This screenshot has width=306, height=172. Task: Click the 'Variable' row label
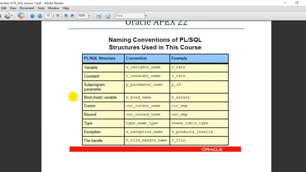91,67
